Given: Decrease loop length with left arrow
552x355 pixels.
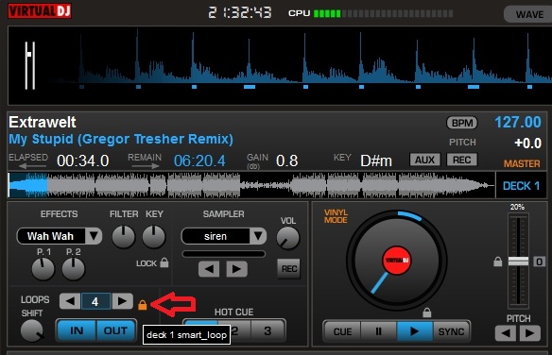Looking at the screenshot, I should point(70,301).
